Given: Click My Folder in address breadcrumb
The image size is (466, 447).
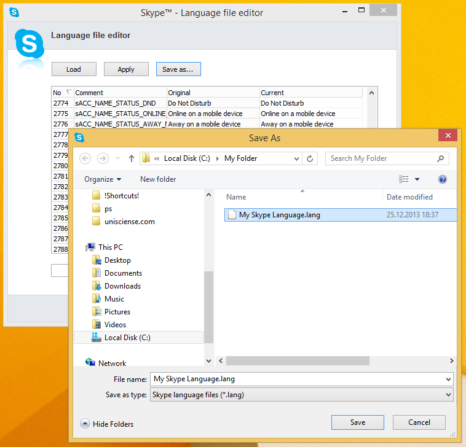Looking at the screenshot, I should pyautogui.click(x=240, y=158).
